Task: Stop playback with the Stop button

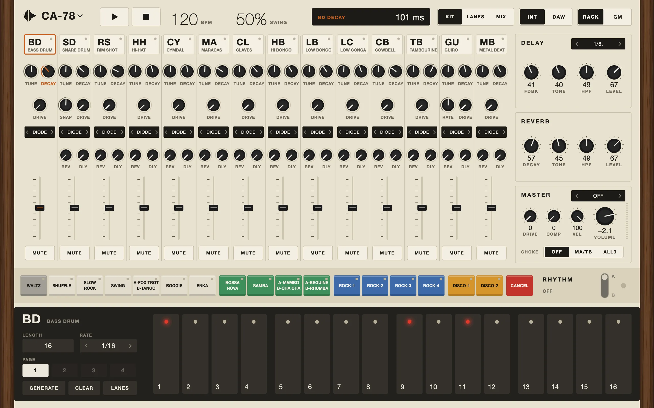Action: point(146,17)
